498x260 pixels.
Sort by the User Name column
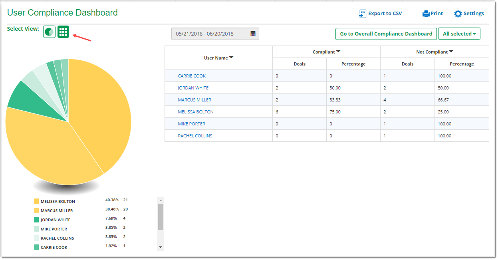[218, 58]
